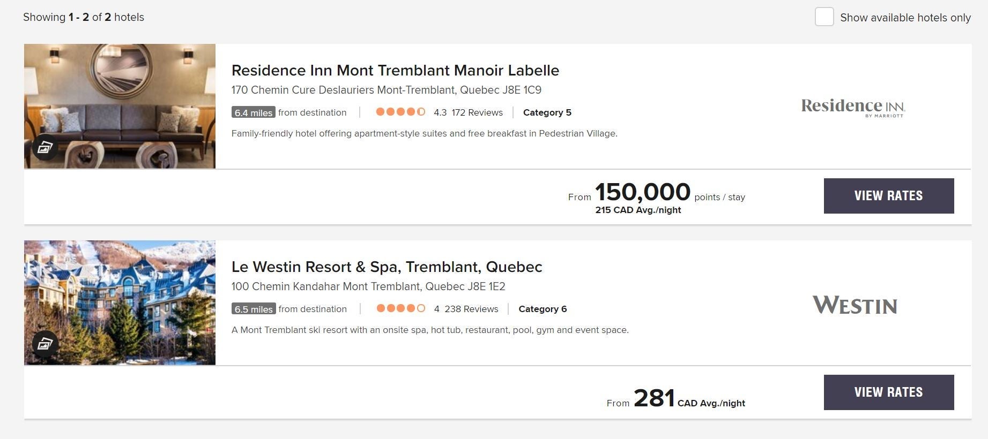This screenshot has height=439, width=988.
Task: View rates for Residence Inn Mont Tremblant
Action: [889, 196]
